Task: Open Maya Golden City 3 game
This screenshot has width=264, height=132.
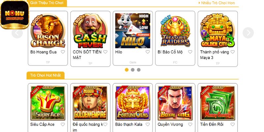Action: (x=217, y=31)
